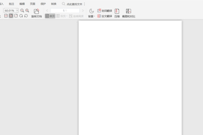
Task: Go to the next page arrow
Action: coord(83,10)
